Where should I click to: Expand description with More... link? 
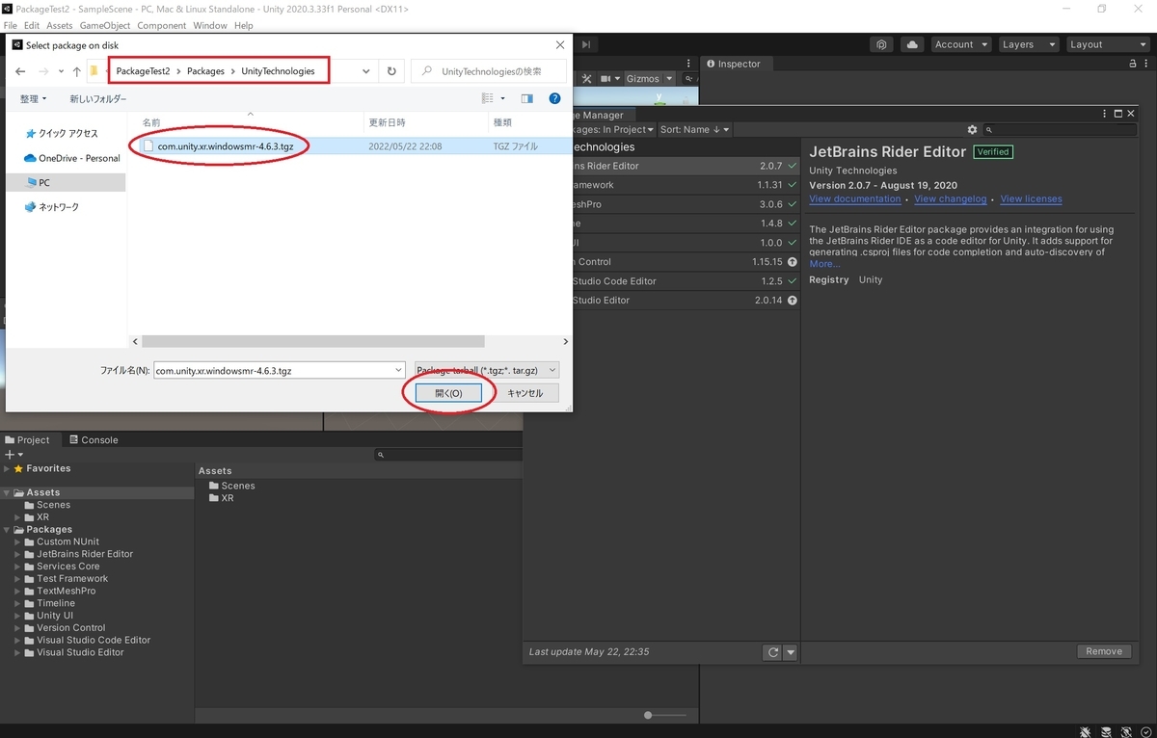824,264
